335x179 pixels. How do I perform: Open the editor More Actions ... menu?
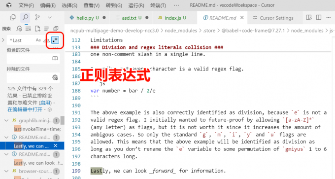(x=329, y=18)
